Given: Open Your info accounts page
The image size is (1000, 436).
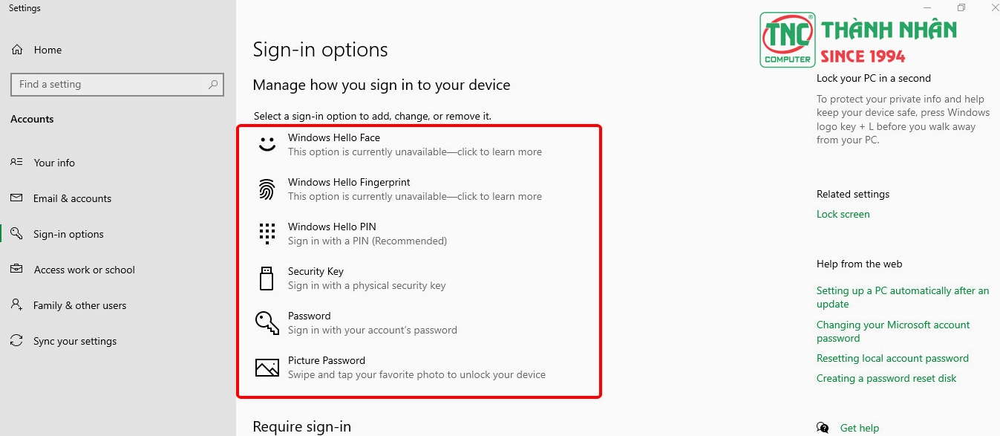Looking at the screenshot, I should (x=54, y=163).
